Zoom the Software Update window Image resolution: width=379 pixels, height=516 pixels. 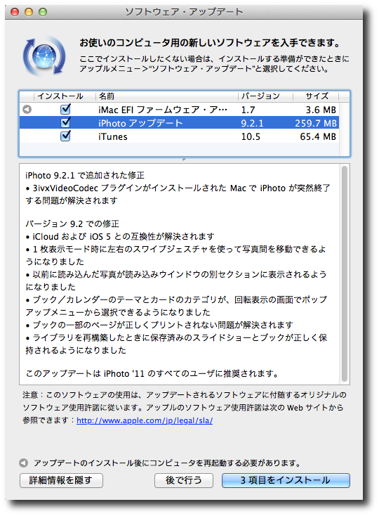43,12
